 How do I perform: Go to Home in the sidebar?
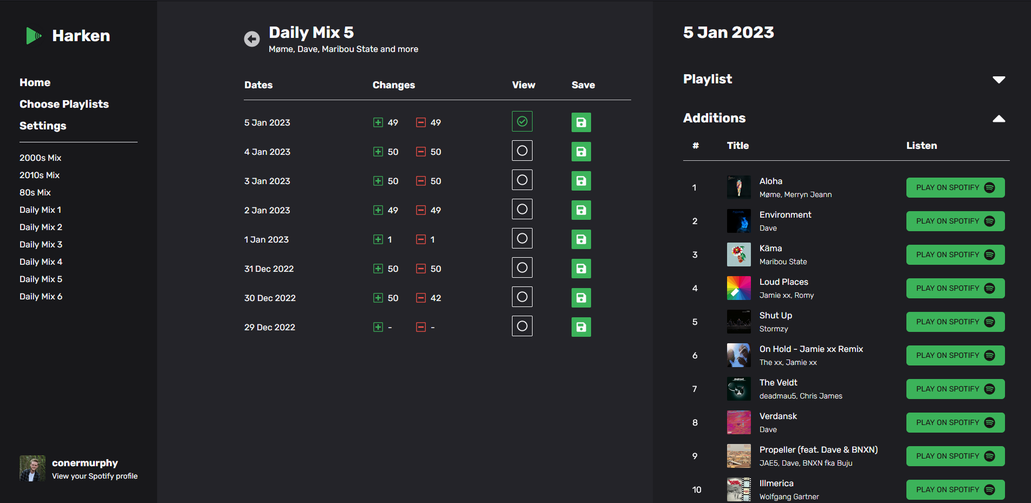pyautogui.click(x=35, y=82)
